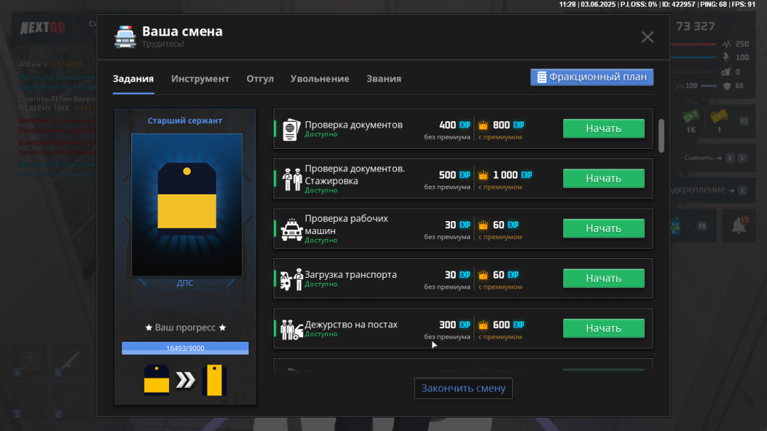
Task: Click the police car work vehicles icon
Action: point(291,230)
